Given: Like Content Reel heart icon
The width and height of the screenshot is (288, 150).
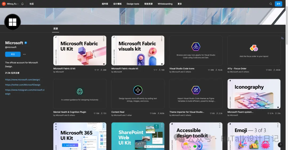Looking at the screenshot, I should 151,113.
